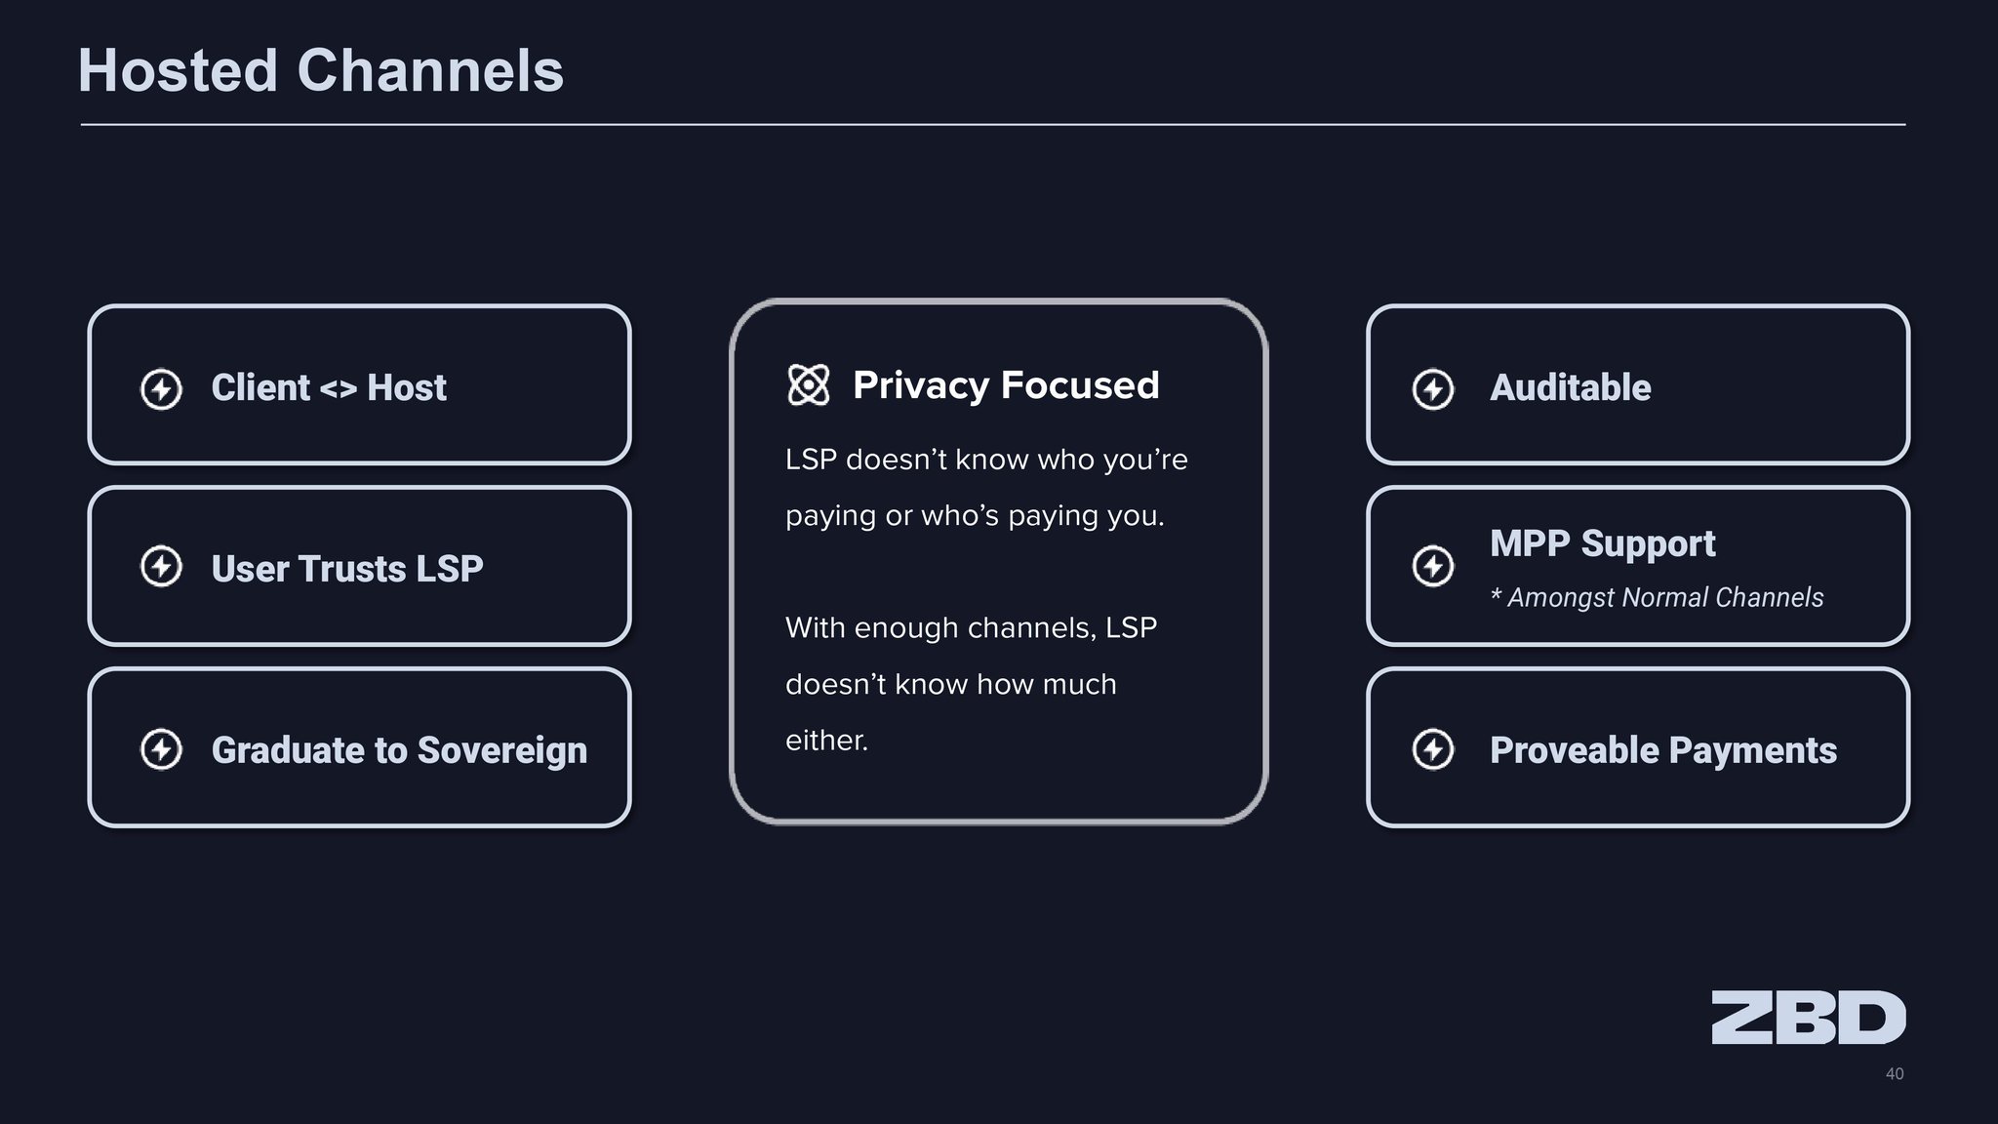Click the lightning icon beside Client <> Host
The image size is (1998, 1124).
click(161, 389)
